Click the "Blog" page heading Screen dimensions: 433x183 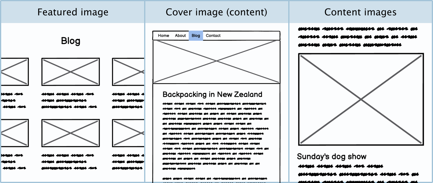(x=71, y=41)
